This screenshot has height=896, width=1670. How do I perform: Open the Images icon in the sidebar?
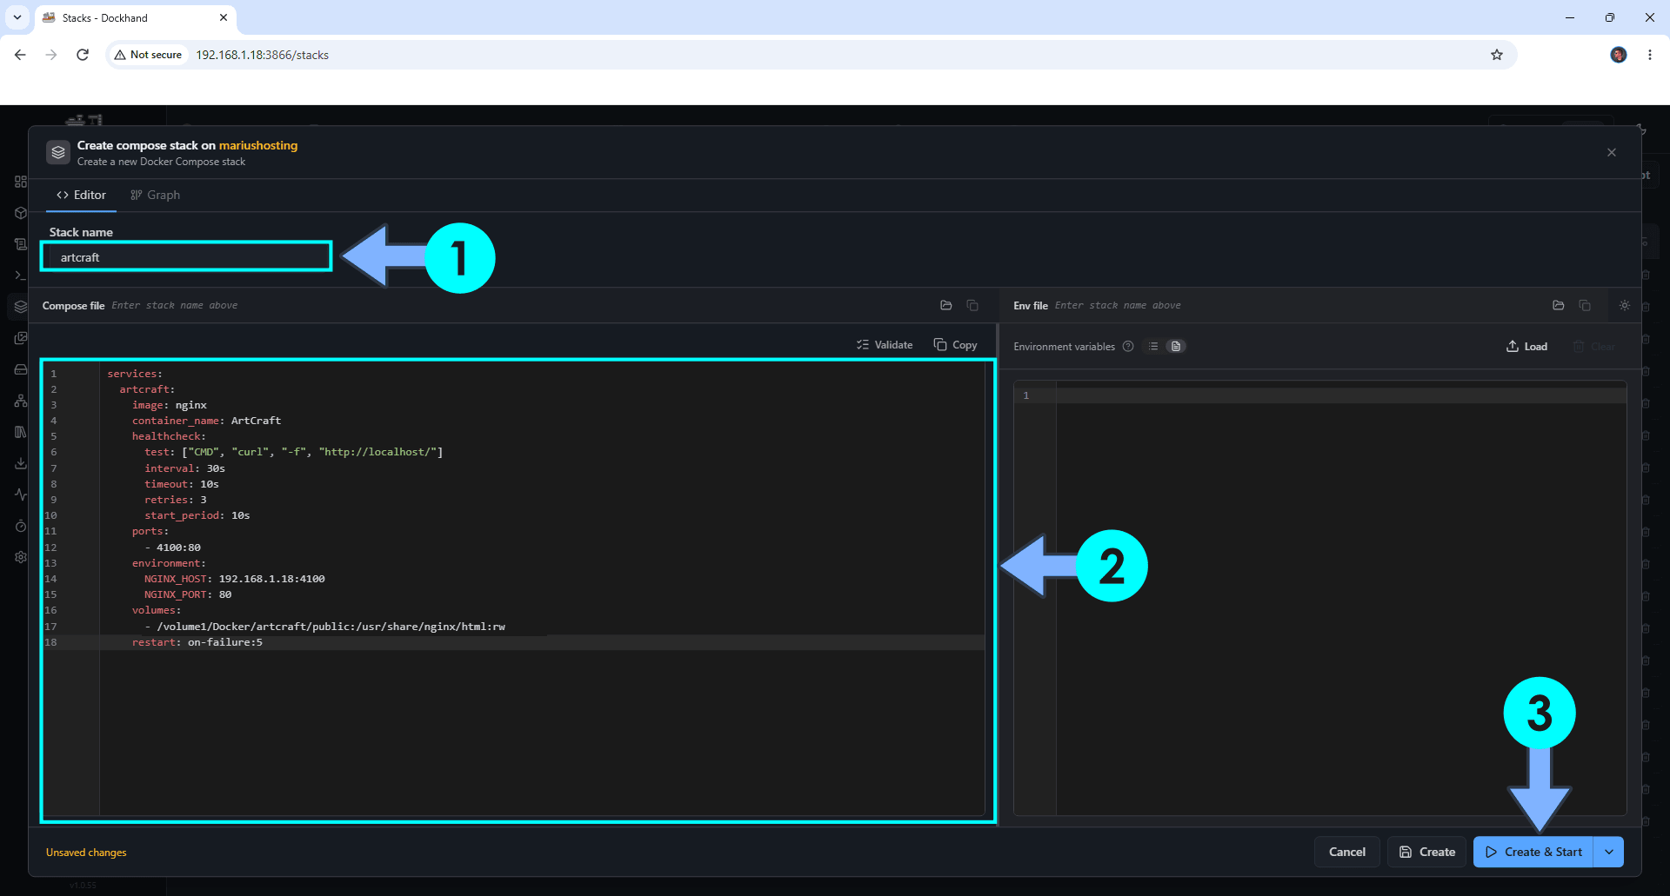(x=21, y=338)
